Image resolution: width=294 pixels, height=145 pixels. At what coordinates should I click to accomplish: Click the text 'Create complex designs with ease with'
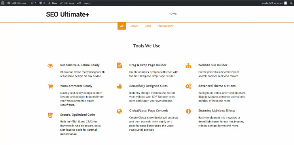tap(154, 72)
